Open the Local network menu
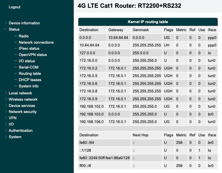Image resolution: width=222 pixels, height=173 pixels. click(20, 93)
